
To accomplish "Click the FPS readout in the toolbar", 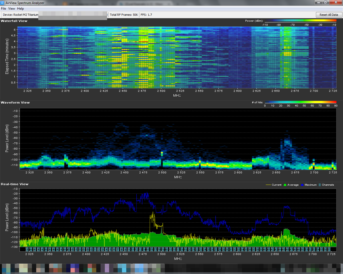I will tap(146, 15).
